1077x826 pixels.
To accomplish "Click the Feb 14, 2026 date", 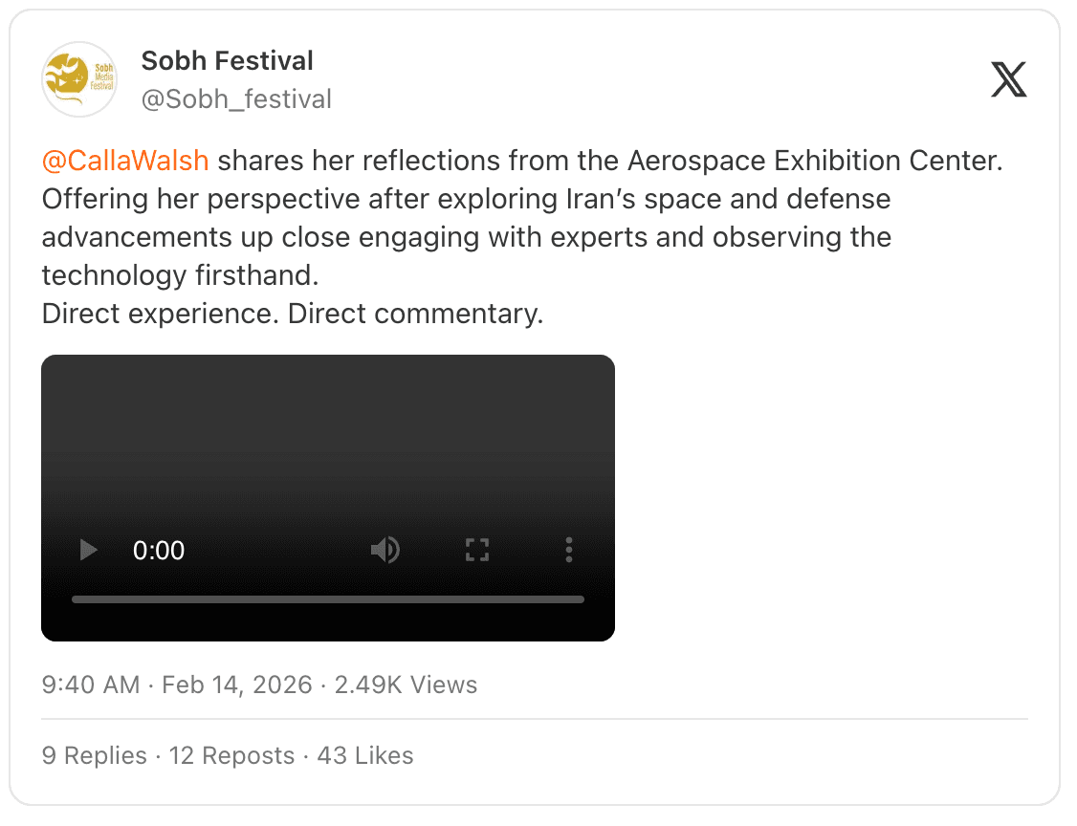I will point(237,685).
